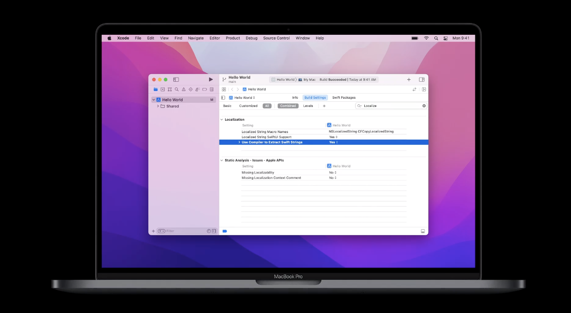Open the Find navigator magnifier icon

pyautogui.click(x=177, y=89)
